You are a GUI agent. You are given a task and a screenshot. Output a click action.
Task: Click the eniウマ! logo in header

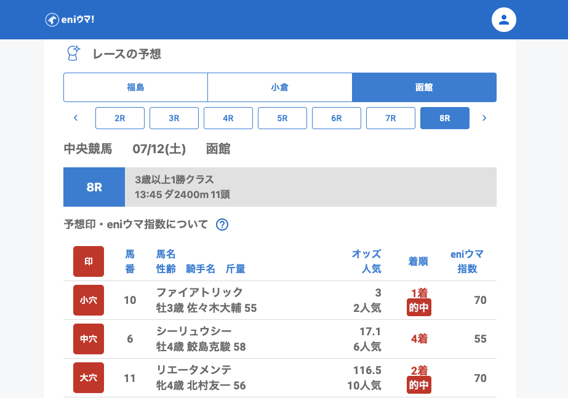(70, 20)
